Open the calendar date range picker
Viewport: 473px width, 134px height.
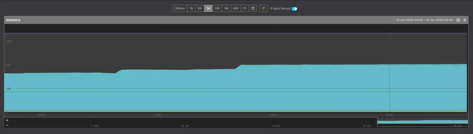(253, 8)
